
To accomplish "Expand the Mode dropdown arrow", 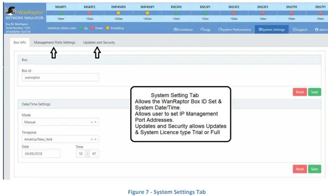I will pyautogui.click(x=96, y=122).
